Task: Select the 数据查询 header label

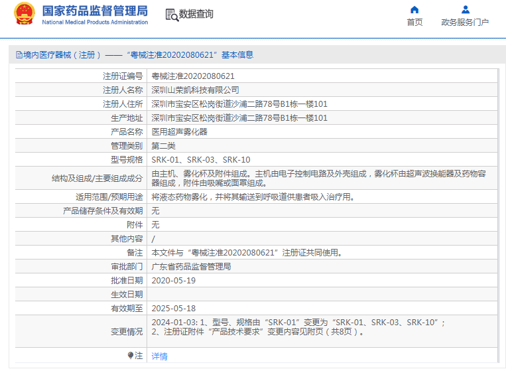Action: point(196,14)
